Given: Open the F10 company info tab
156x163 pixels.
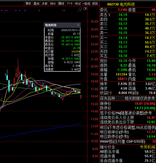Looking at the screenshot, I should point(70,4).
